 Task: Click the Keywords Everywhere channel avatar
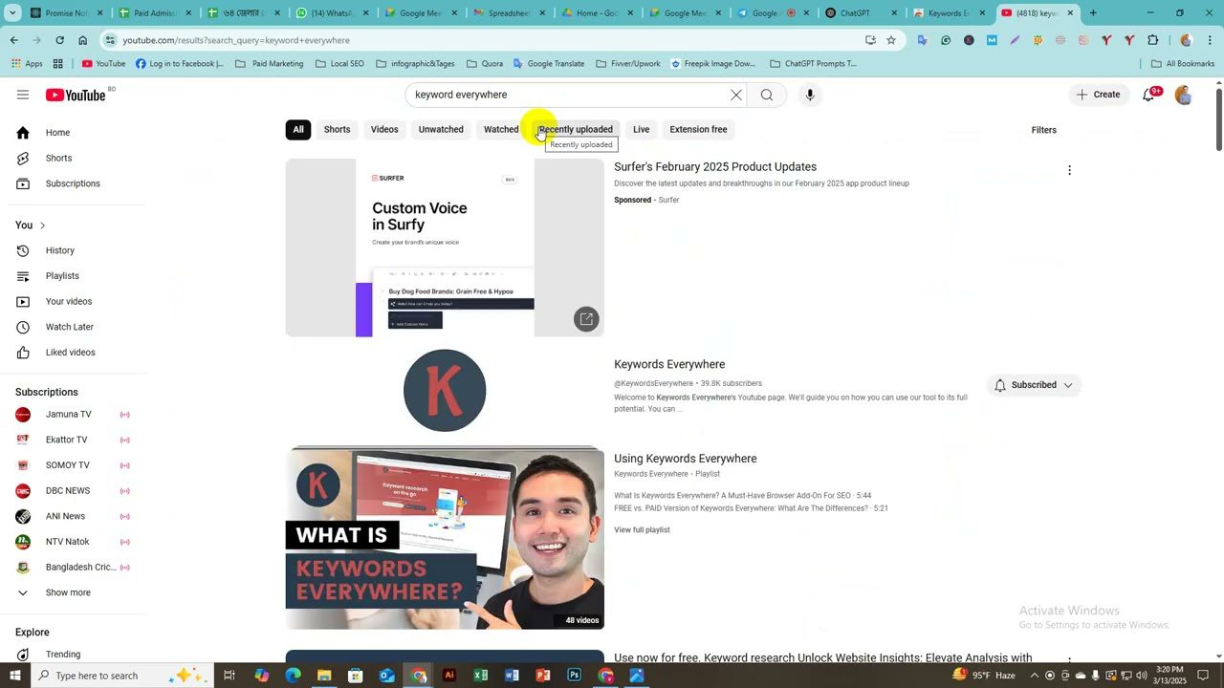point(445,390)
